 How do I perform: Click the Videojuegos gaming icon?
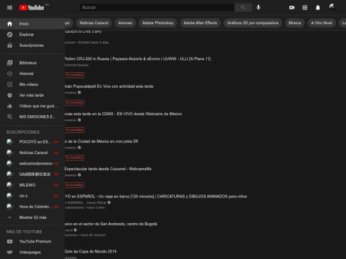tap(10, 252)
